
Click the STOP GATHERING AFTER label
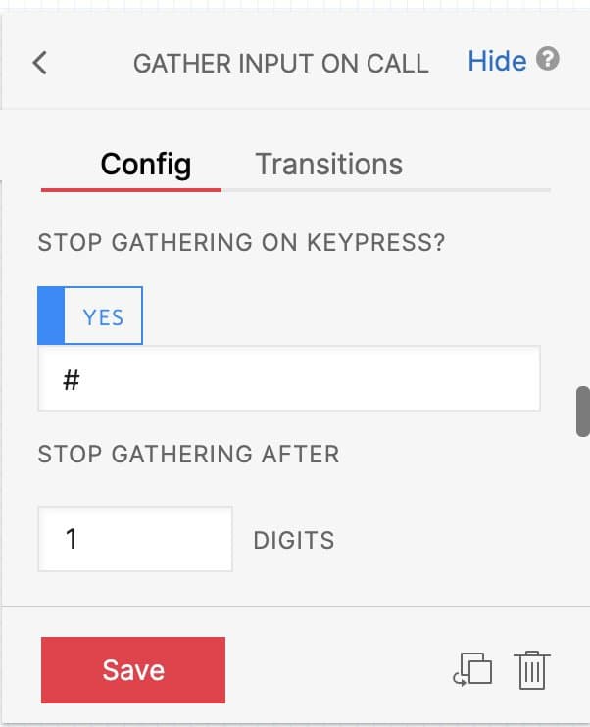click(188, 455)
